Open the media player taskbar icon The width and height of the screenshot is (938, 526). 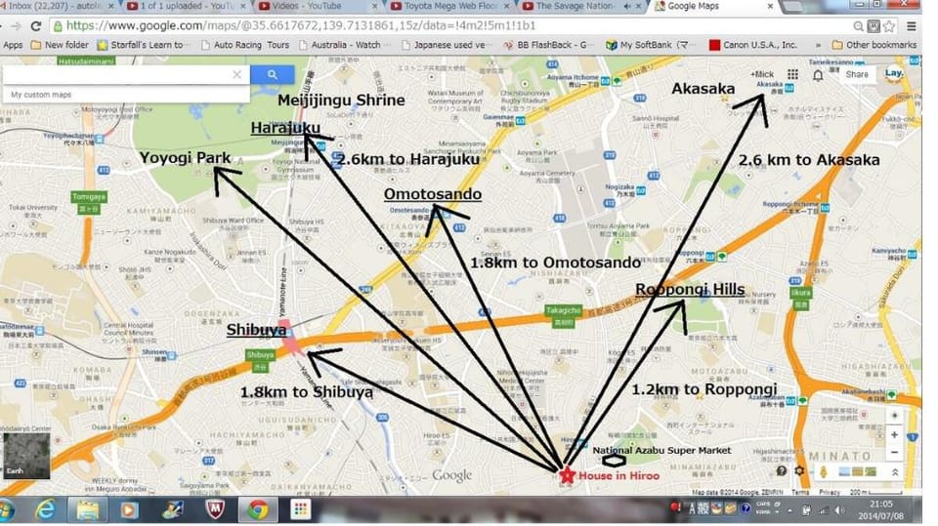click(x=129, y=509)
